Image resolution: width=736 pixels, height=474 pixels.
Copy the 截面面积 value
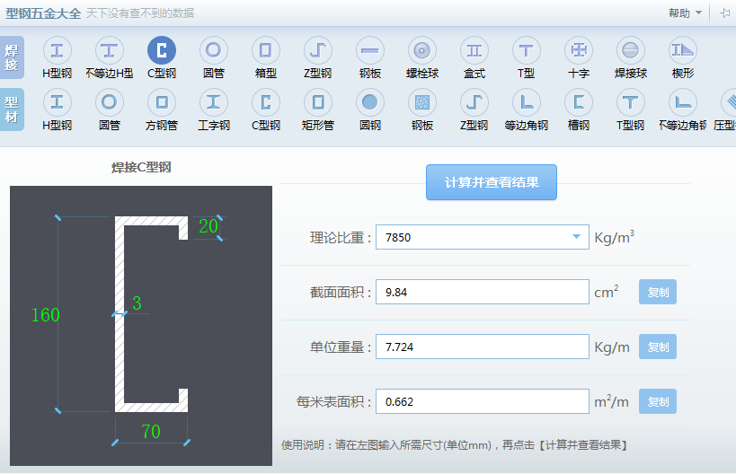(658, 292)
